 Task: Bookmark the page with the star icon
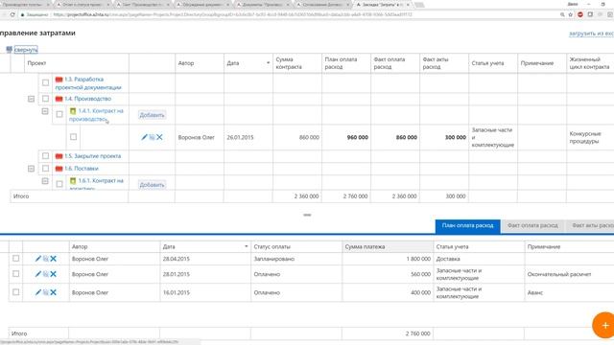pyautogui.click(x=571, y=14)
